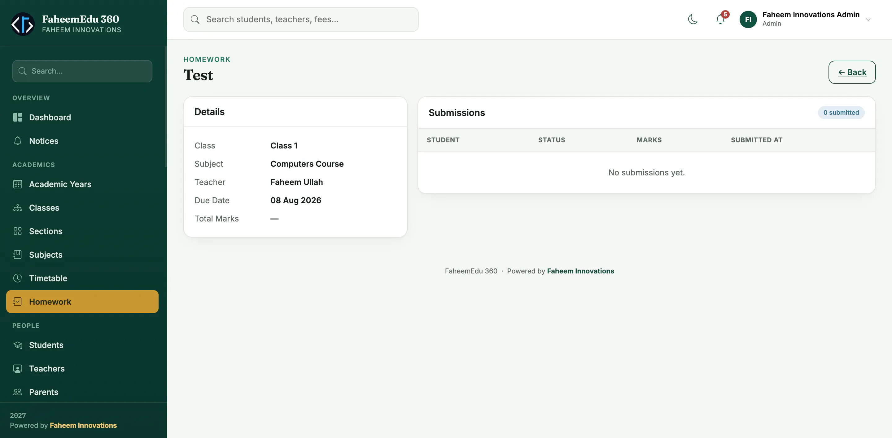
Task: Click the 08 Aug 2026 due date
Action: coord(296,200)
